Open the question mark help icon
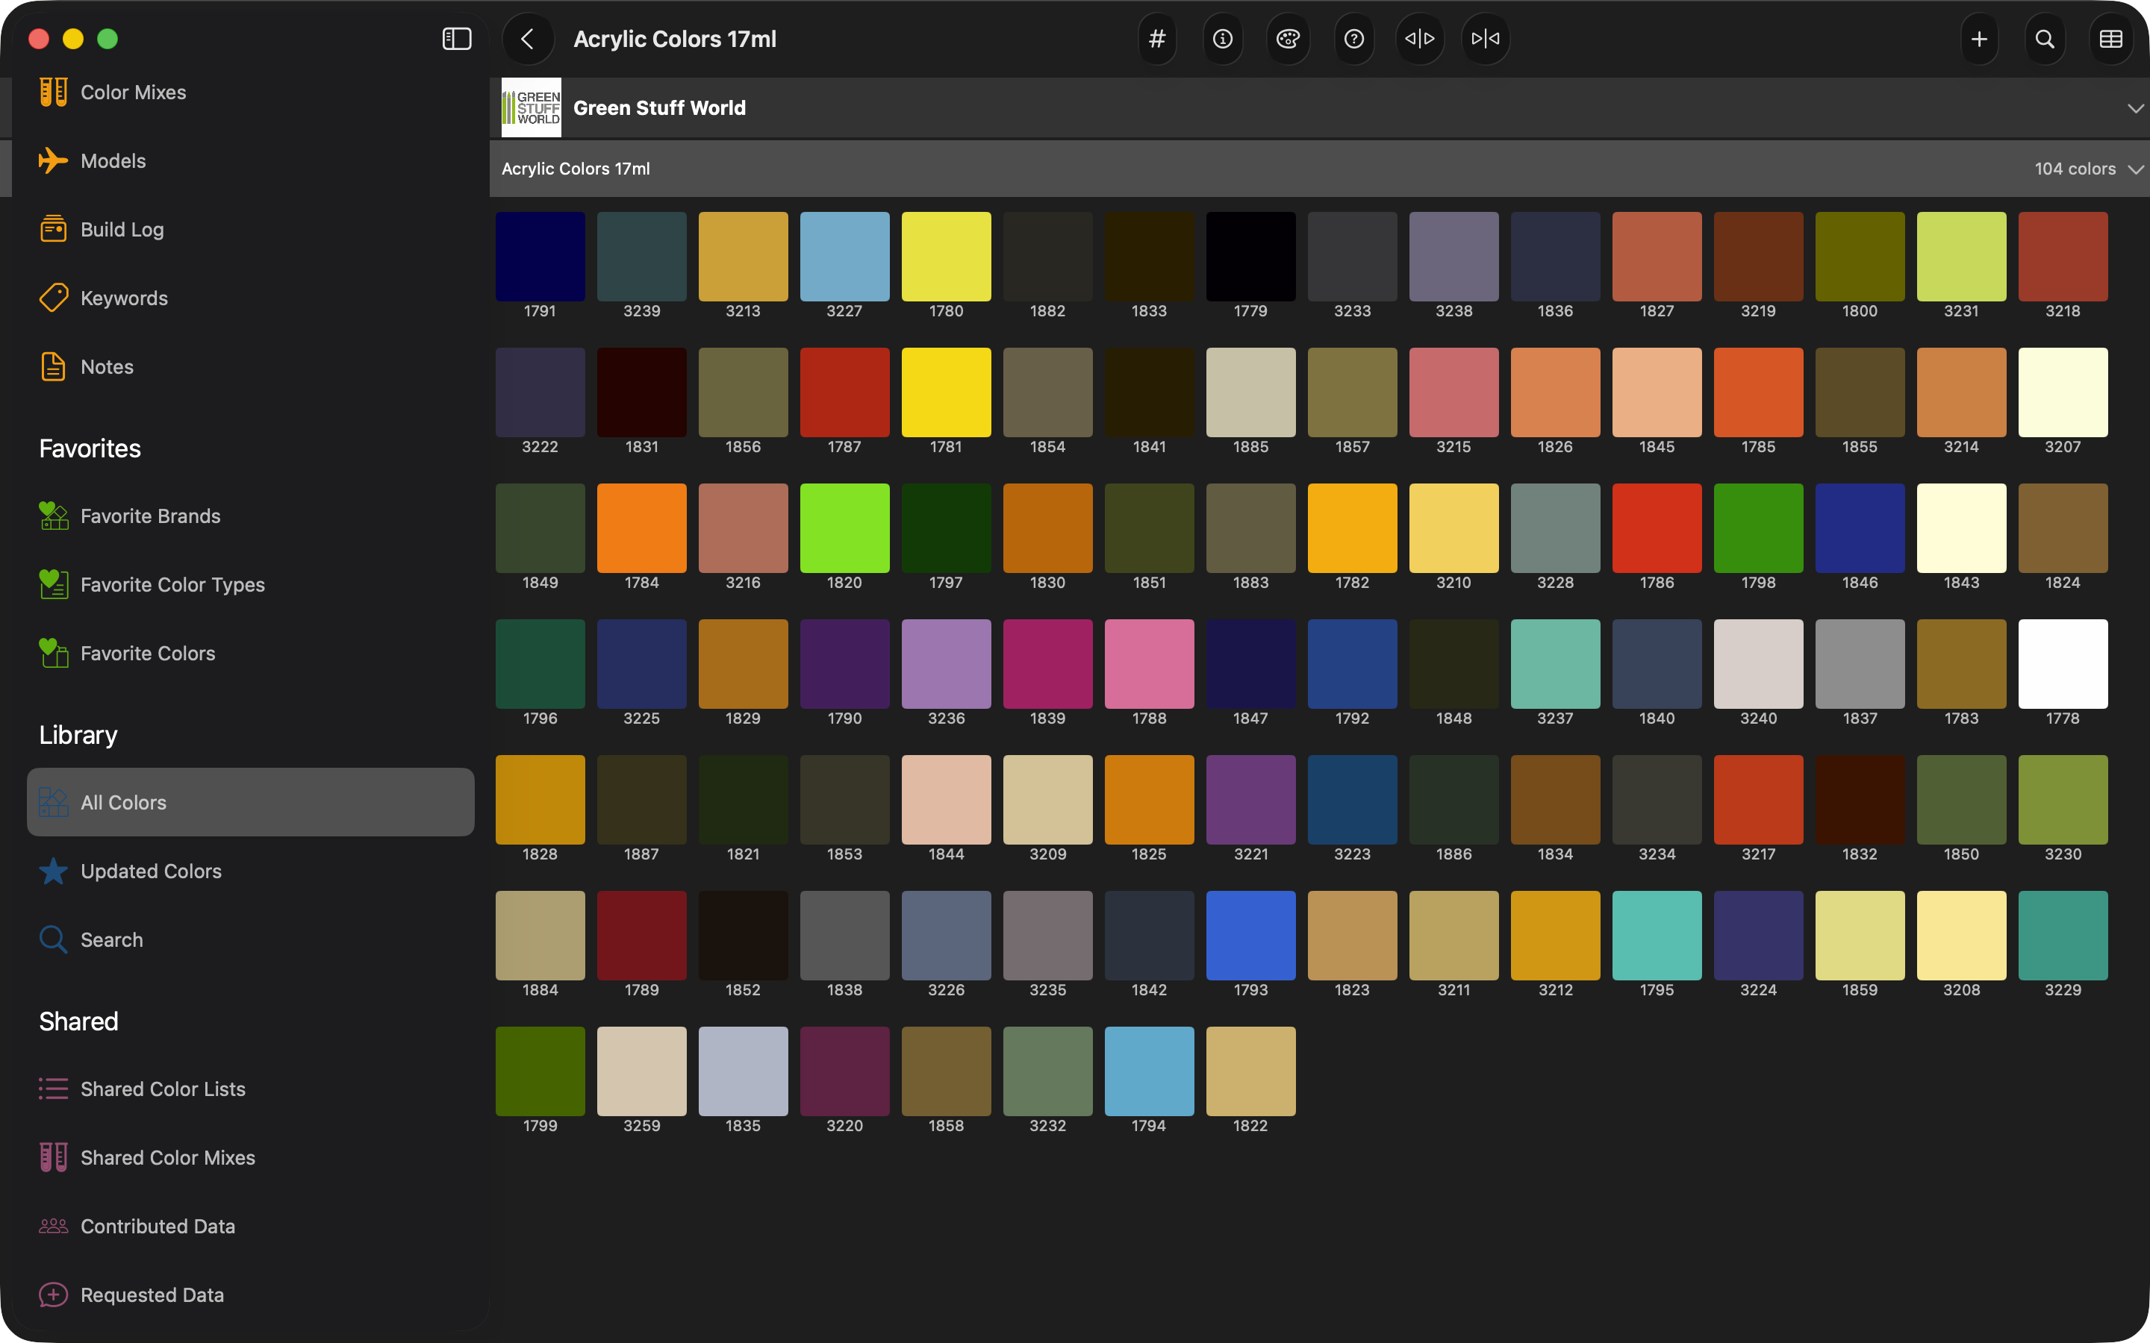The image size is (2150, 1343). (1354, 39)
